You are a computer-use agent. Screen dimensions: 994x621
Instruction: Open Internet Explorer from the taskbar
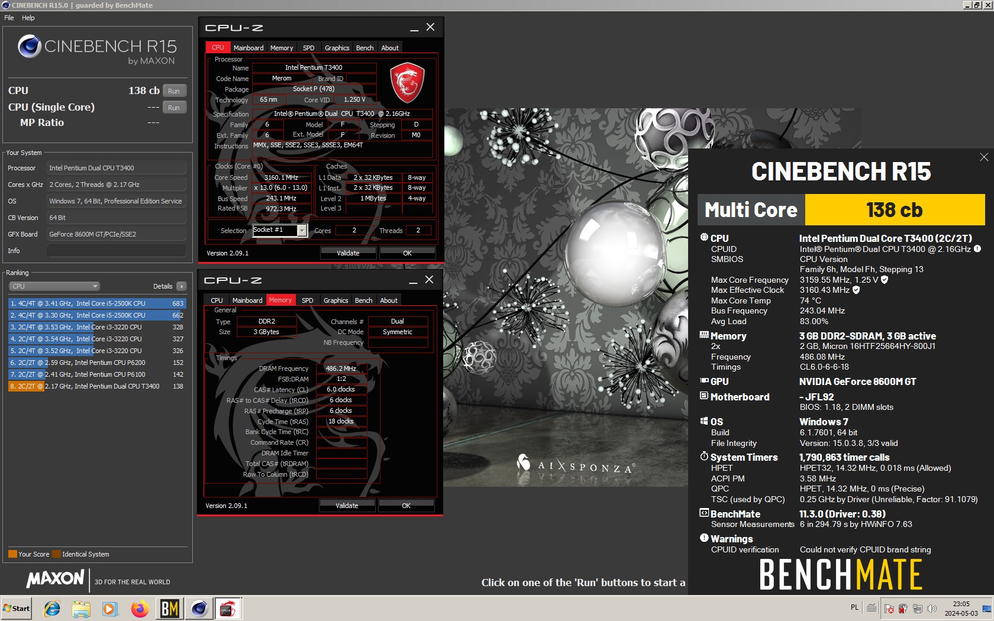pos(52,609)
